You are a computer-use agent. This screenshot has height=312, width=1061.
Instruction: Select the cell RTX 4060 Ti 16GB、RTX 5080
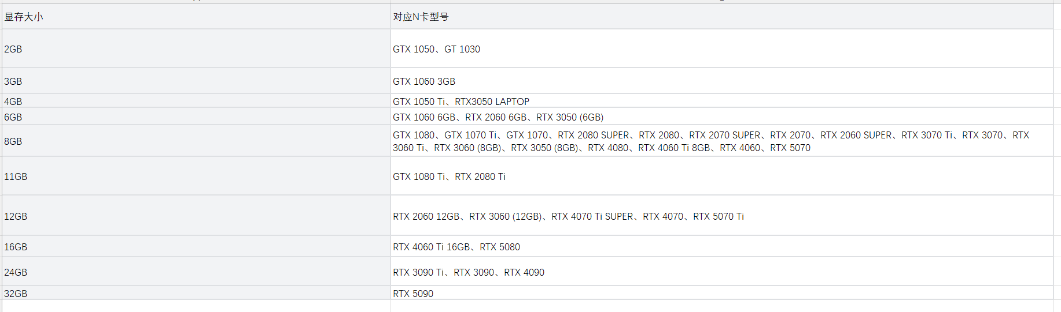pyautogui.click(x=722, y=246)
